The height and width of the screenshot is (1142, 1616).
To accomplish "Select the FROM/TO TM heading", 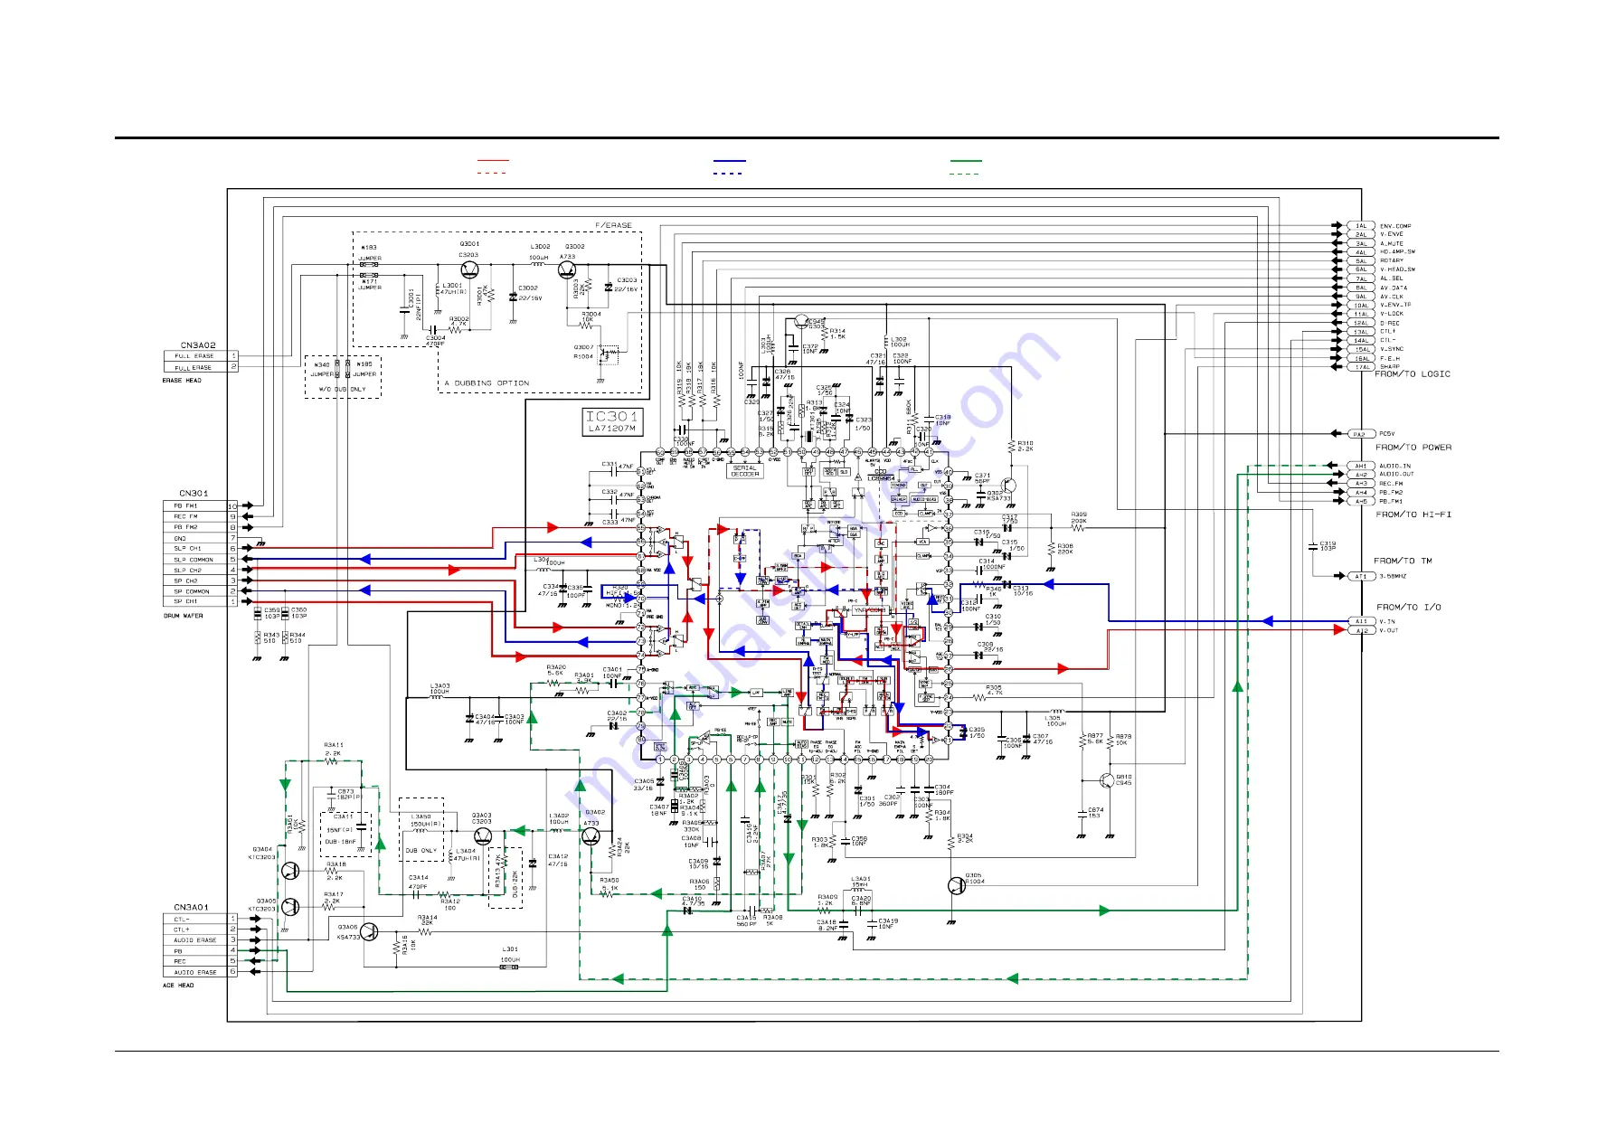I will [1403, 562].
